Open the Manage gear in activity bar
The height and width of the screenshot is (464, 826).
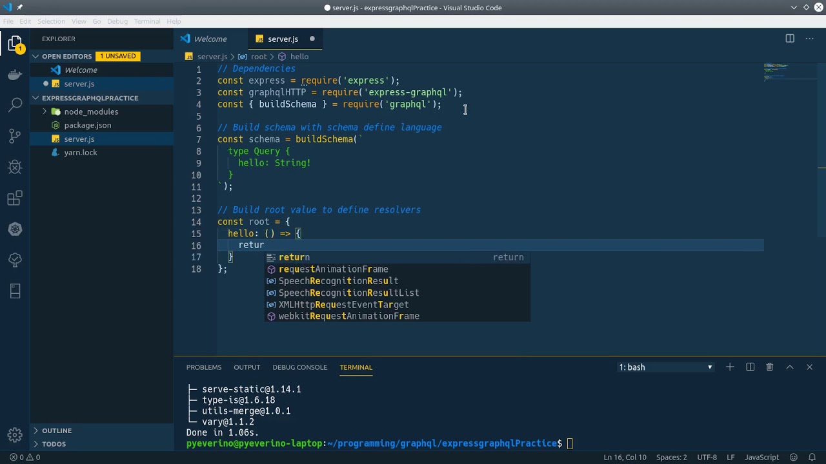pos(15,434)
